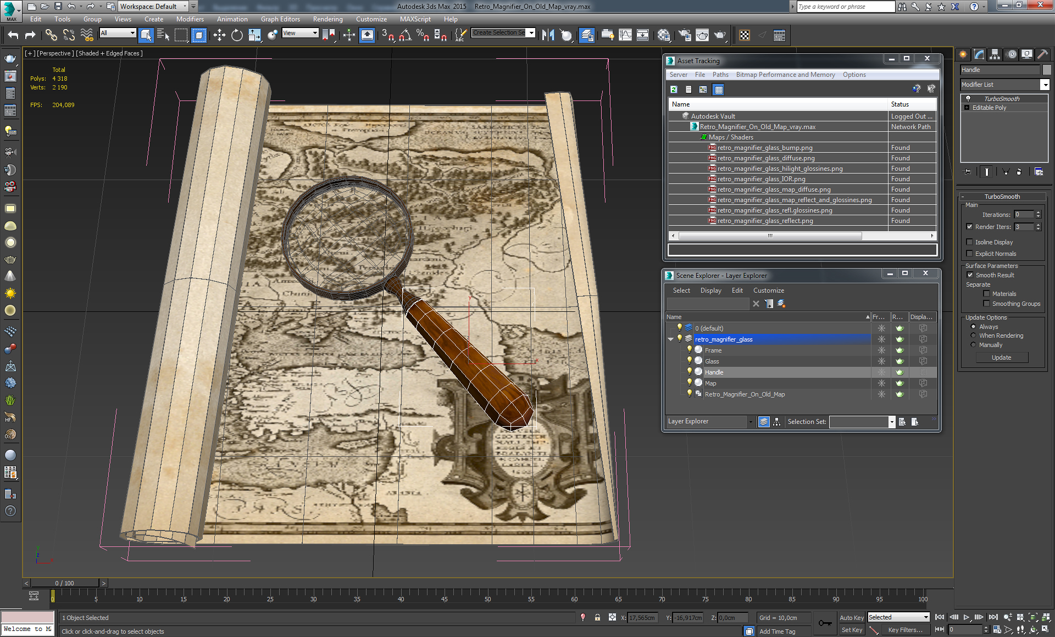
Task: Toggle Smooth Result checkbox
Action: [x=969, y=275]
